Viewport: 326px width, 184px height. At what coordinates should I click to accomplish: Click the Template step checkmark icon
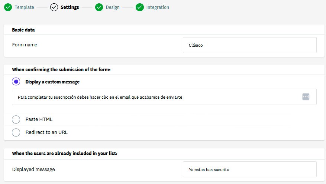point(8,7)
